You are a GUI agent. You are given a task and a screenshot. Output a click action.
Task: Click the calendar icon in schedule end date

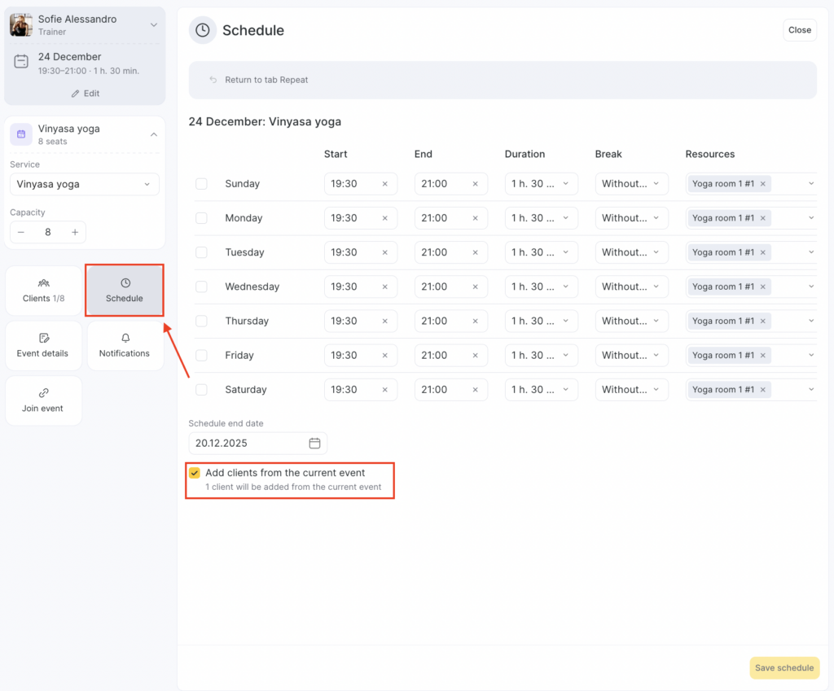tap(314, 444)
